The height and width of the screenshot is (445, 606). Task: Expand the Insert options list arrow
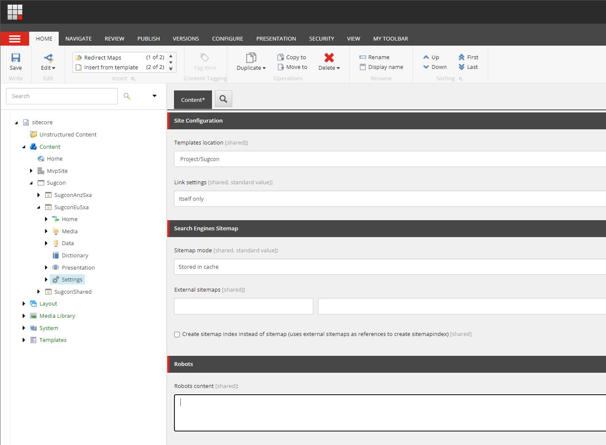point(171,68)
